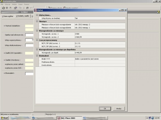This screenshot has width=161, height=120.
Task: Click the 'wypłacony przez zakład' yellow field
Action: [29, 64]
